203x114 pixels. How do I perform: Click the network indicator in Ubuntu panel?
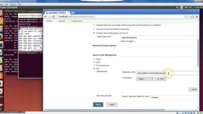177,7
